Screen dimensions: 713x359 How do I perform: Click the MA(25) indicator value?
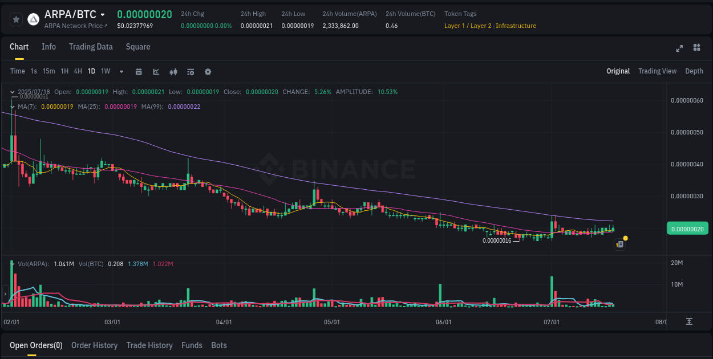[x=120, y=107]
